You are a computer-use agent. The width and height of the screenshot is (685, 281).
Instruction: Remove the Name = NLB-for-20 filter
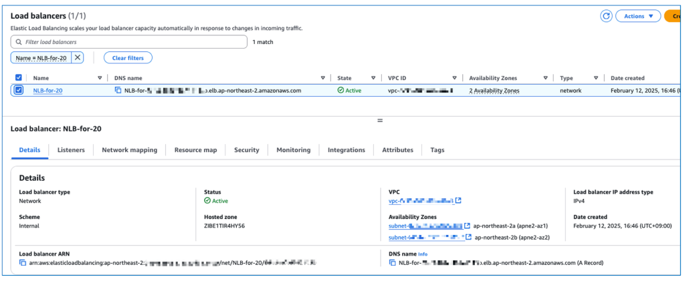tap(78, 57)
